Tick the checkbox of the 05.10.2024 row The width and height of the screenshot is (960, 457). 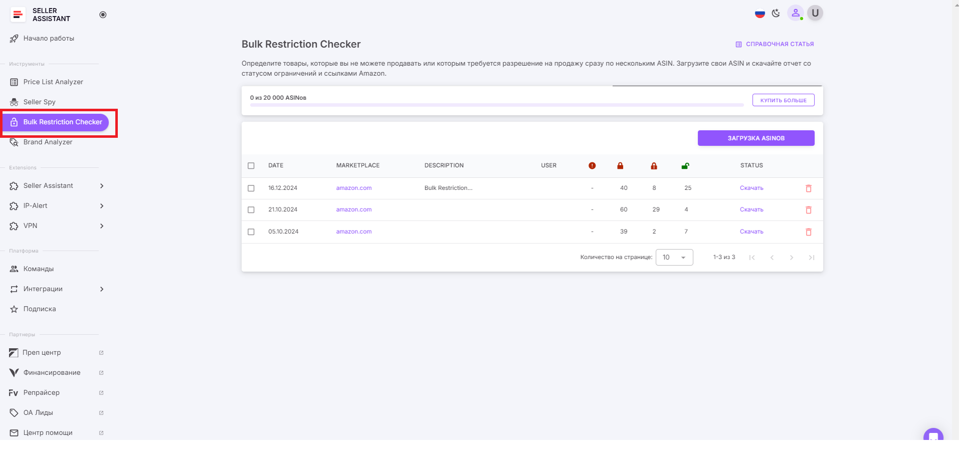click(251, 232)
